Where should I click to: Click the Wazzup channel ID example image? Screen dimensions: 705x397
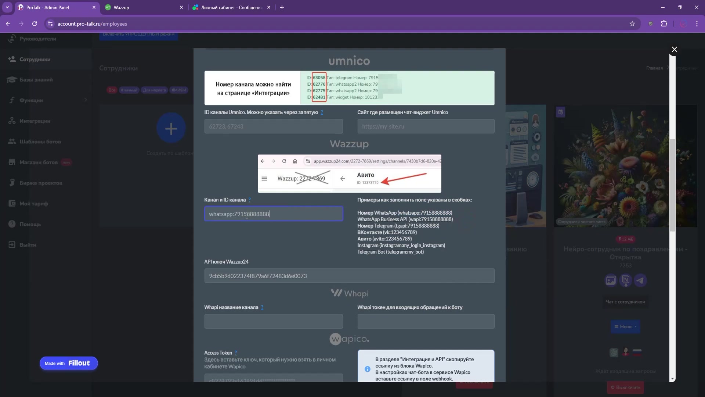(x=349, y=174)
